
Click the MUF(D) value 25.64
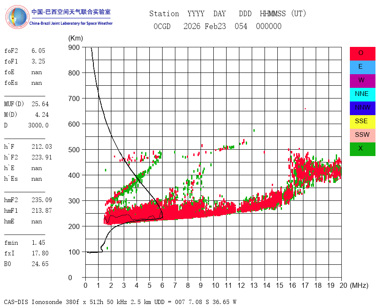pyautogui.click(x=40, y=104)
